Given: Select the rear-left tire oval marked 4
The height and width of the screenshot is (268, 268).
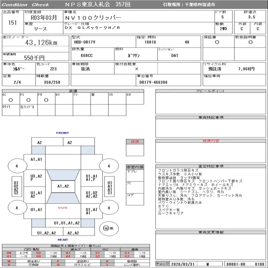Looking at the screenshot, I should (17, 208).
